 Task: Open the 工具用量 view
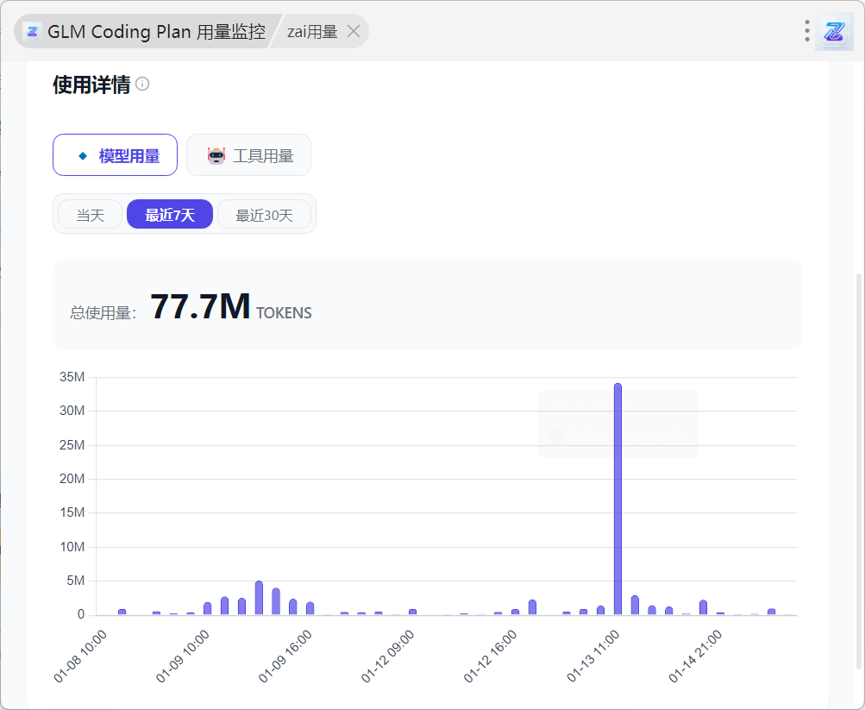(x=248, y=155)
